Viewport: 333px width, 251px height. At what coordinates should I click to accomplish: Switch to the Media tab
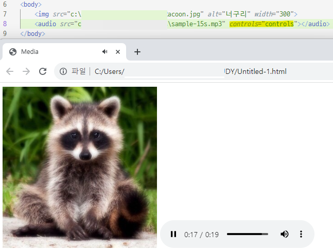(x=64, y=52)
